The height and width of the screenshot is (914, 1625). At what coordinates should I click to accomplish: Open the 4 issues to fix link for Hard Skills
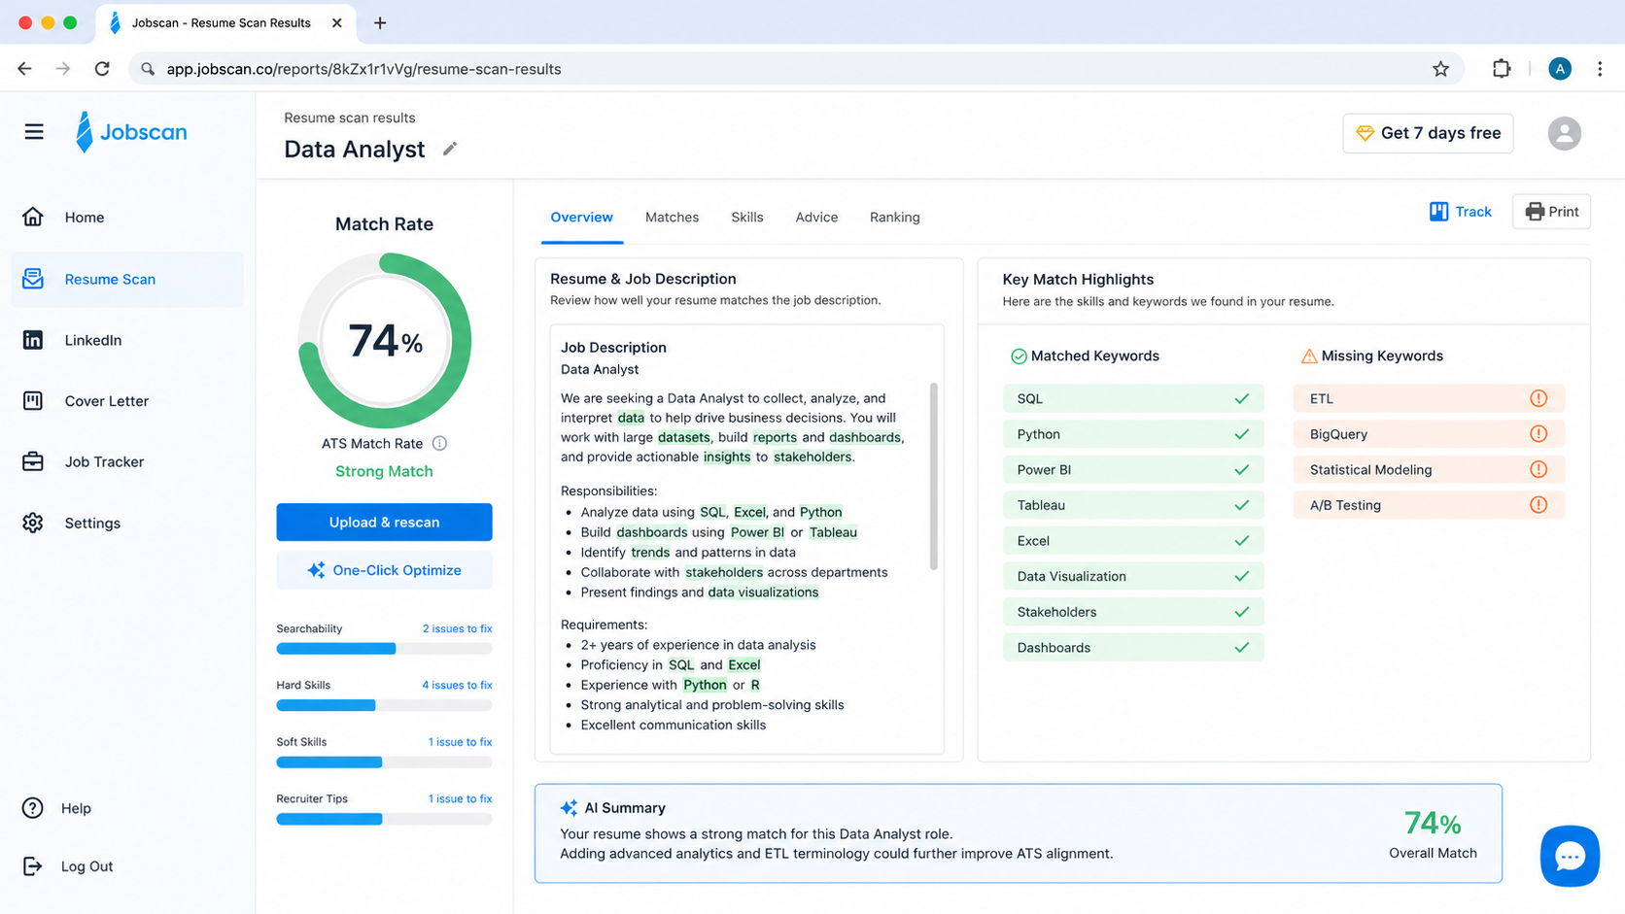pos(457,685)
